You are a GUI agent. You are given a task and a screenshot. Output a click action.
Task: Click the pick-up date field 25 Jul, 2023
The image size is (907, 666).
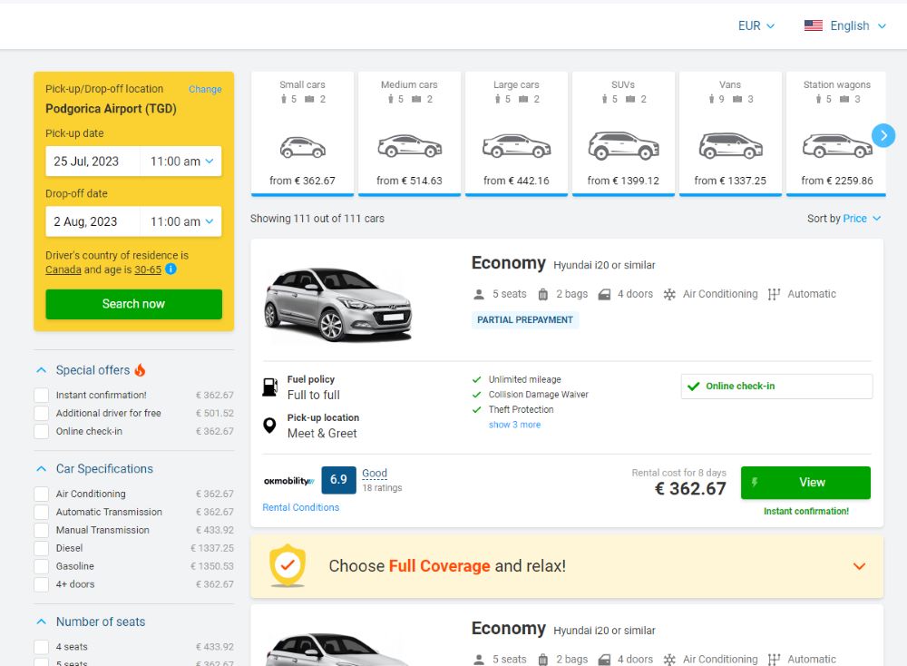click(93, 162)
